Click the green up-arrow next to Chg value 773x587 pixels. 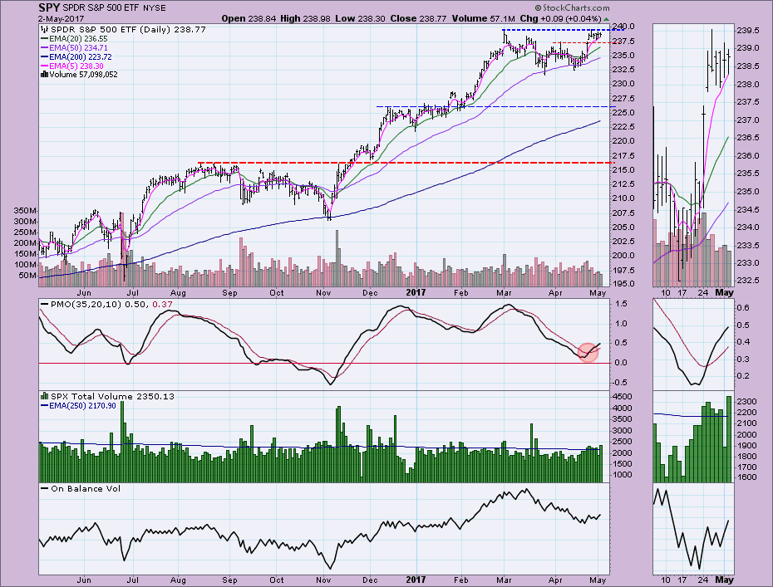(607, 19)
